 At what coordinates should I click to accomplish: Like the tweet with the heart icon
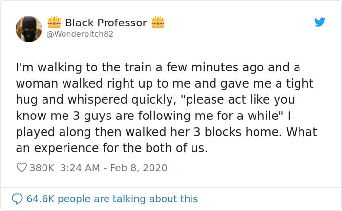coord(21,168)
